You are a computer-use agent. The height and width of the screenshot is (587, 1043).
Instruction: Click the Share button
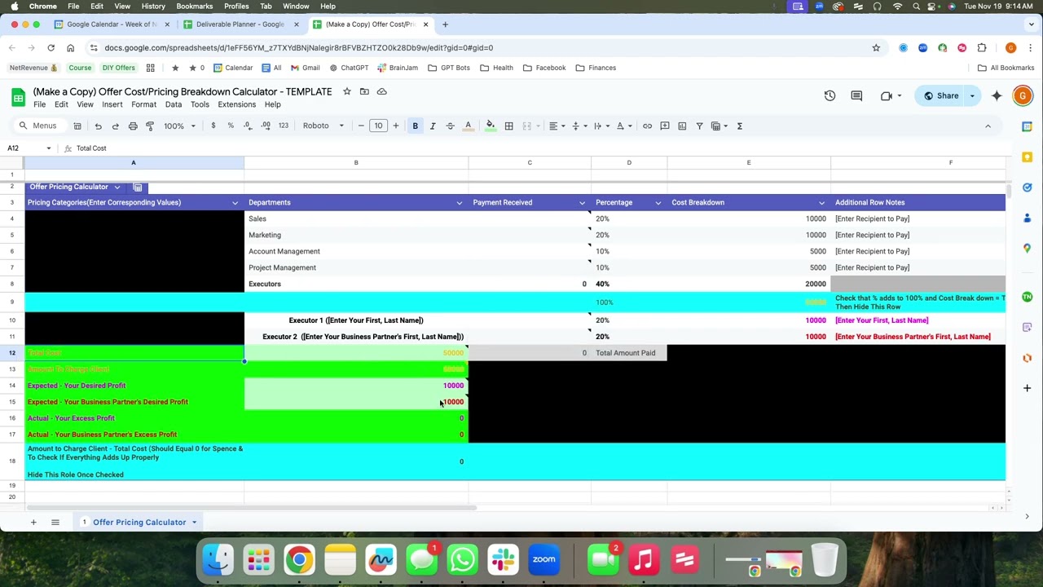coord(940,96)
